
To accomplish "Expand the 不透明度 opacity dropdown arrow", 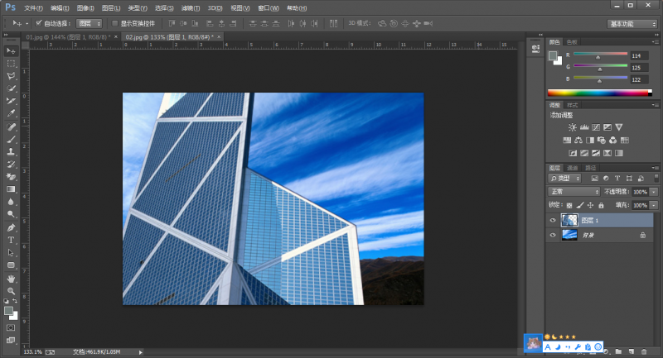I will 654,191.
